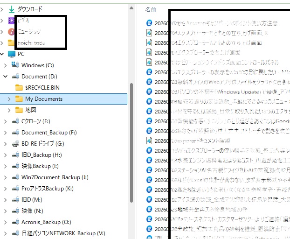Viewport: 290px width, 239px height.
Task: Click the round music note icon
Action: click(x=11, y=32)
